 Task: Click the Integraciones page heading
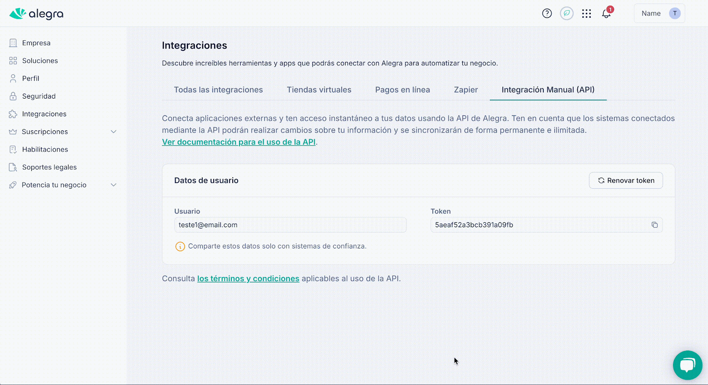[195, 46]
